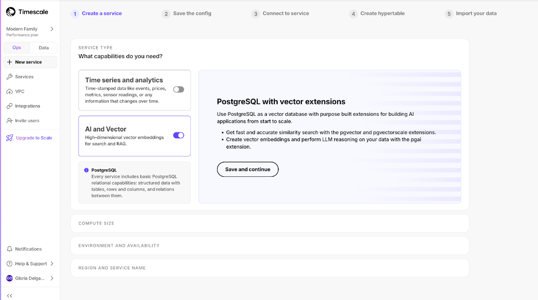Switch to the Data tab

44,48
